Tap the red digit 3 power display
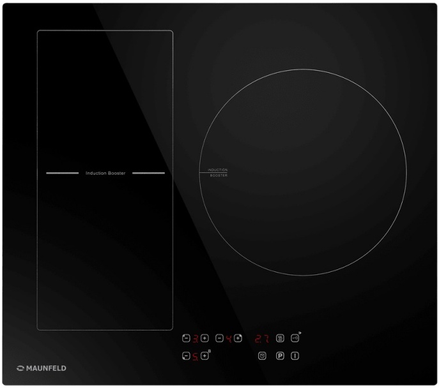Image resolution: width=439 pixels, height=388 pixels. pyautogui.click(x=196, y=338)
